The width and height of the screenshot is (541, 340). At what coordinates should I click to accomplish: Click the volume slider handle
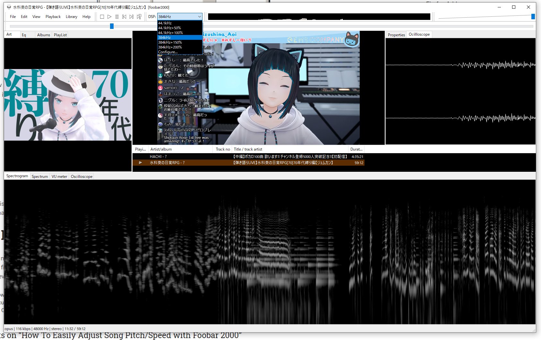coord(533,17)
